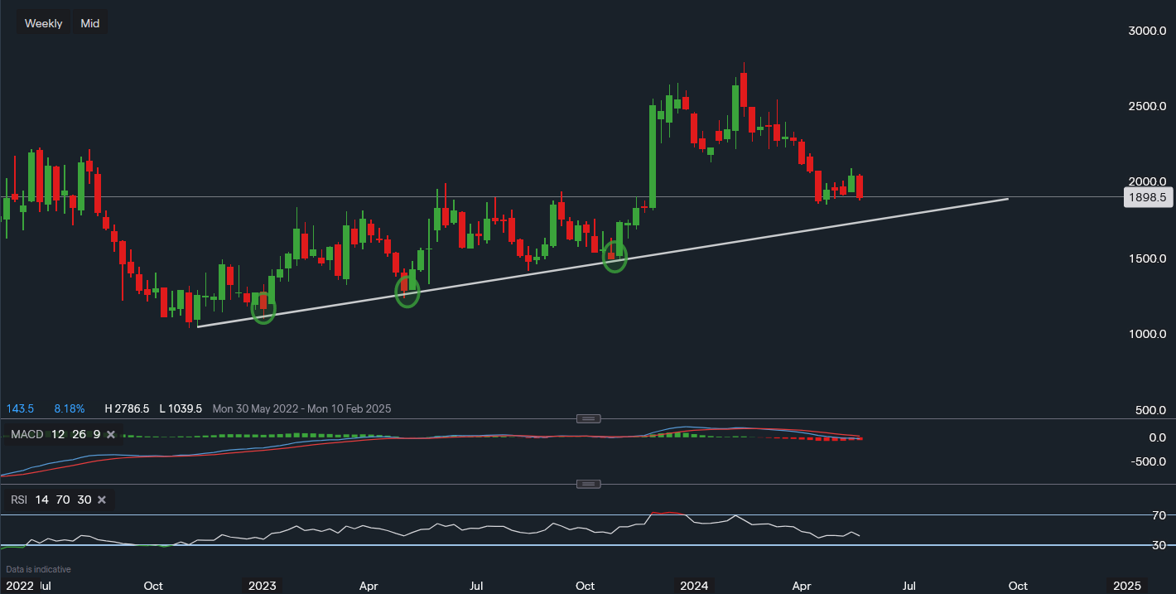Select the green circle near October 2023
This screenshot has height=594, width=1176.
615,257
